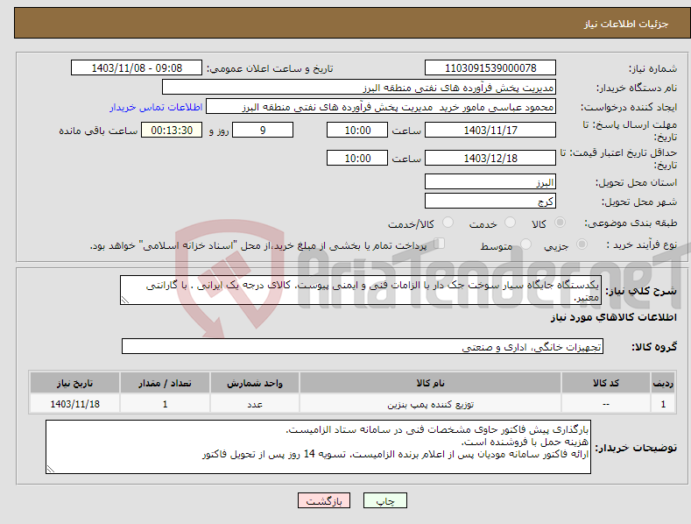
Task: Click the تاریخ نیاز column header
Action: [x=74, y=383]
